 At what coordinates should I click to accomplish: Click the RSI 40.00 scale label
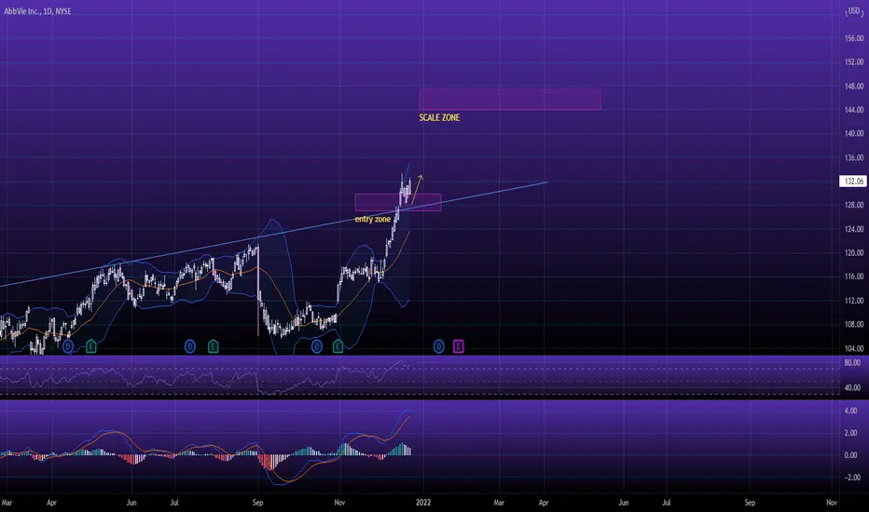[852, 388]
